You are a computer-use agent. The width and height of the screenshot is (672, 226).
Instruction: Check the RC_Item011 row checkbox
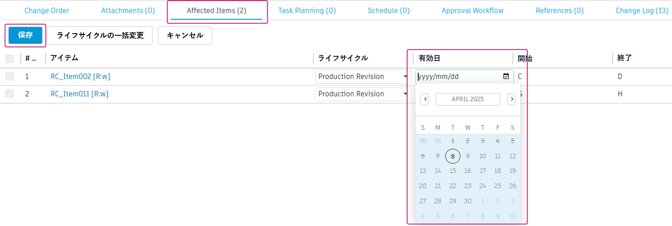pos(10,94)
